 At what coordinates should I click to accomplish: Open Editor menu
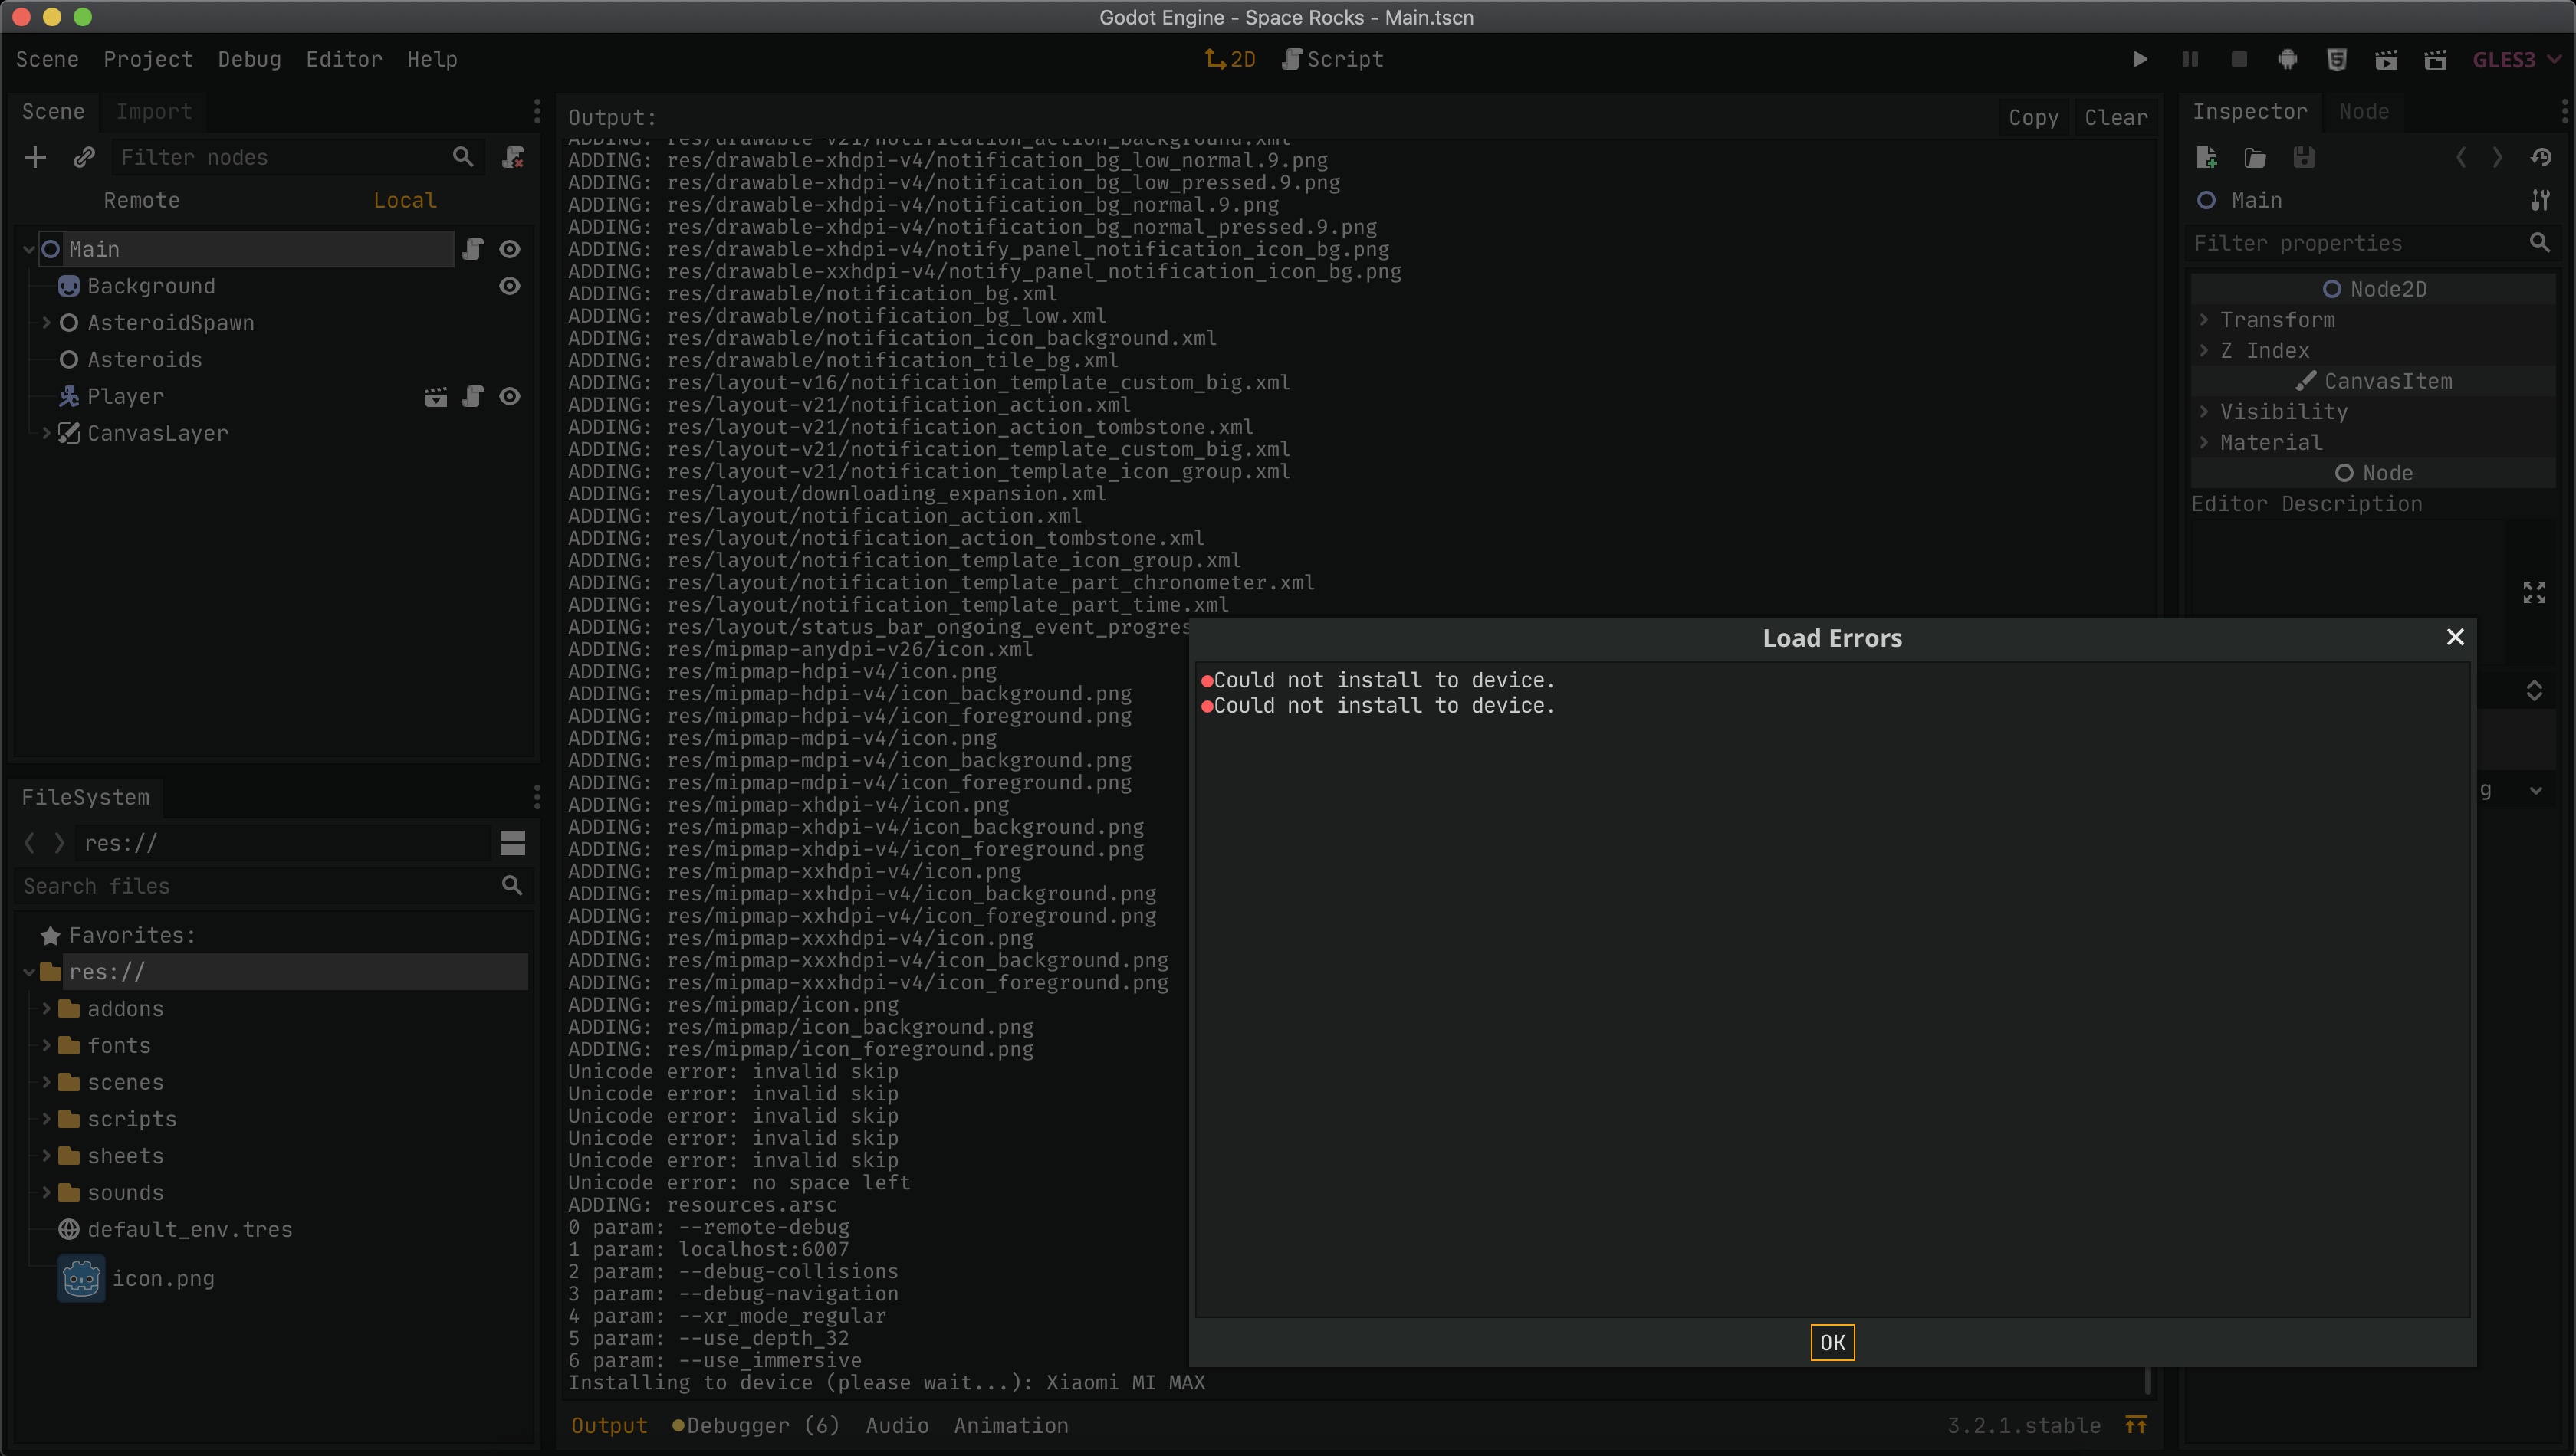344,59
